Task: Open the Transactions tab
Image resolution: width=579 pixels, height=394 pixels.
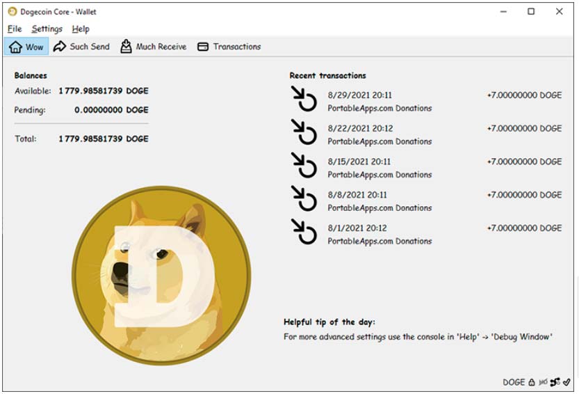Action: (x=229, y=47)
